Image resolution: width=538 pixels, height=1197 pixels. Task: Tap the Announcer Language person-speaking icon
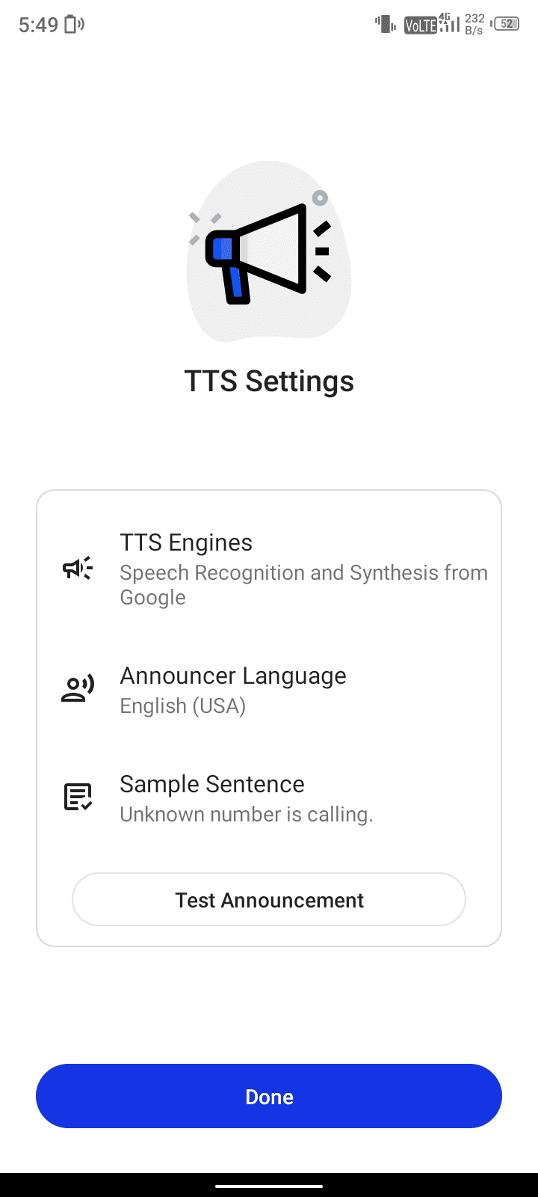click(77, 688)
